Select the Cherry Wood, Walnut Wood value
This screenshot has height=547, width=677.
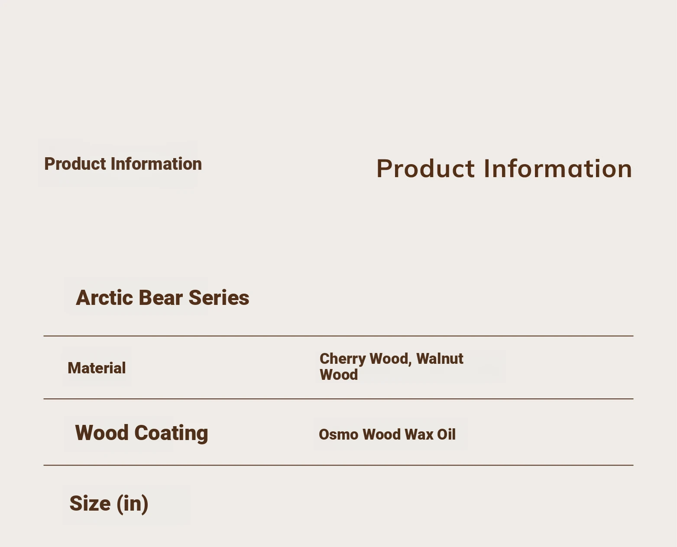[x=392, y=366]
